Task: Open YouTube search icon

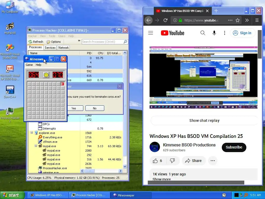Action: [203, 33]
